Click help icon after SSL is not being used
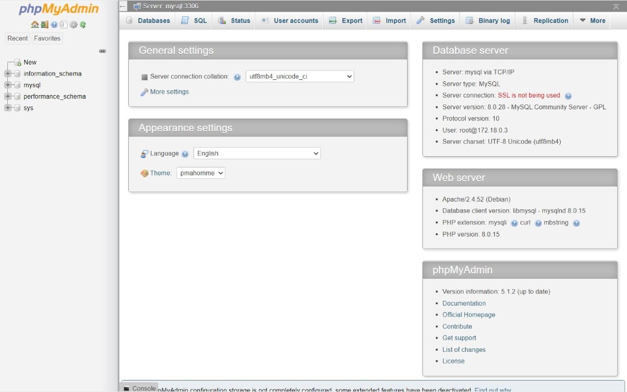The image size is (627, 392). point(568,96)
